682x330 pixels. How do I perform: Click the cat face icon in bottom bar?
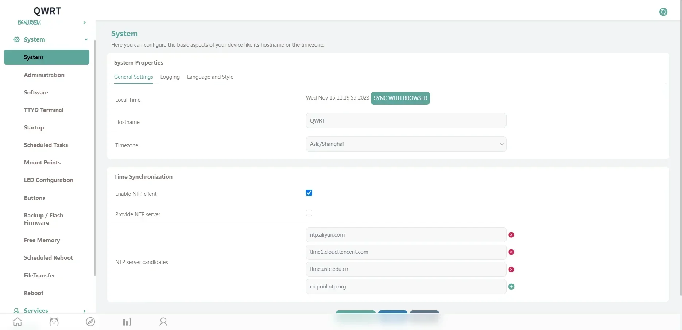click(x=54, y=322)
